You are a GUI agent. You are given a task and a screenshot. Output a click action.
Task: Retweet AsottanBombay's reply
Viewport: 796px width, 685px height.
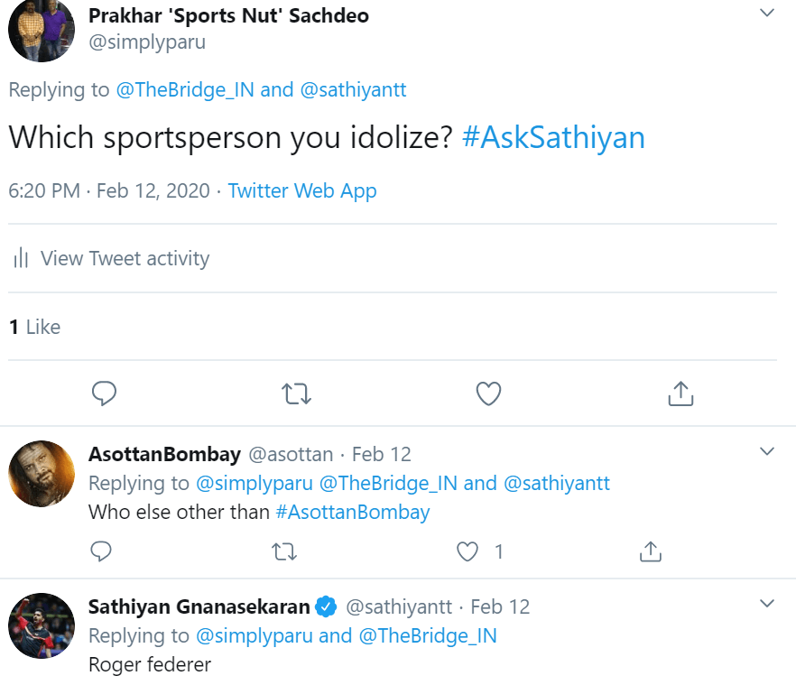click(x=284, y=551)
